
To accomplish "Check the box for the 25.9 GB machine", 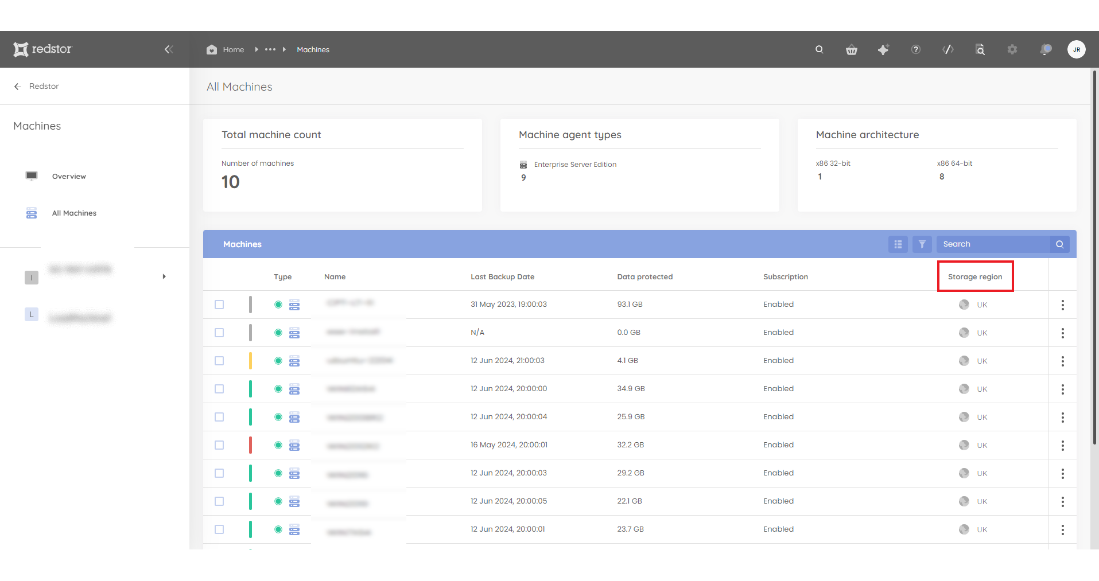I will 219,417.
